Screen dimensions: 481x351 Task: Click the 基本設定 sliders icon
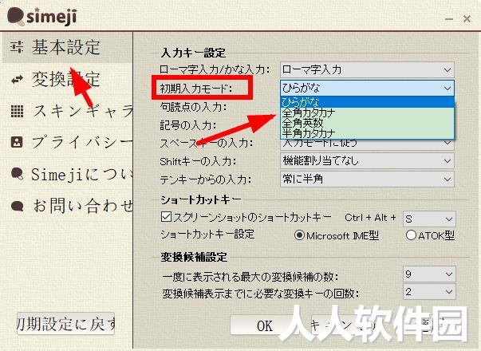pyautogui.click(x=17, y=47)
